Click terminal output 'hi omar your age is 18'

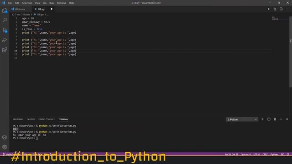(29, 135)
